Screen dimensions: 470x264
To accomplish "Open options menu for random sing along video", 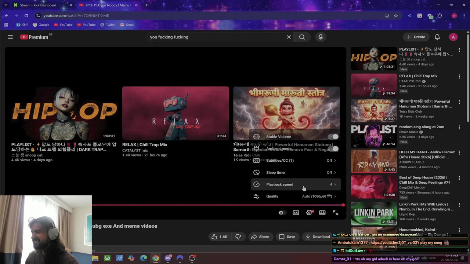I will click(459, 128).
